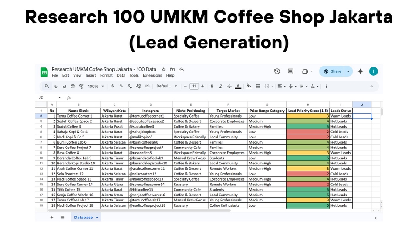Open version history clock icon
418x235 pixels.
277,71
